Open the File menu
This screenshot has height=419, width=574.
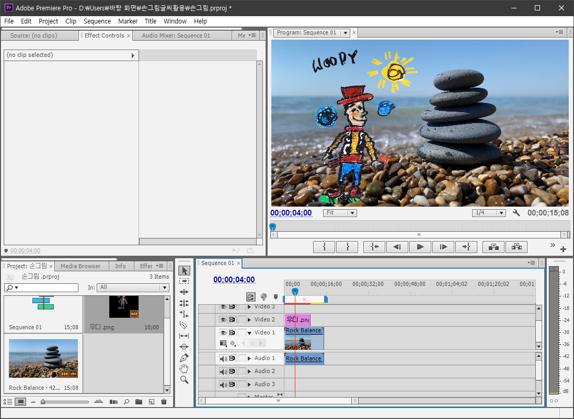9,21
